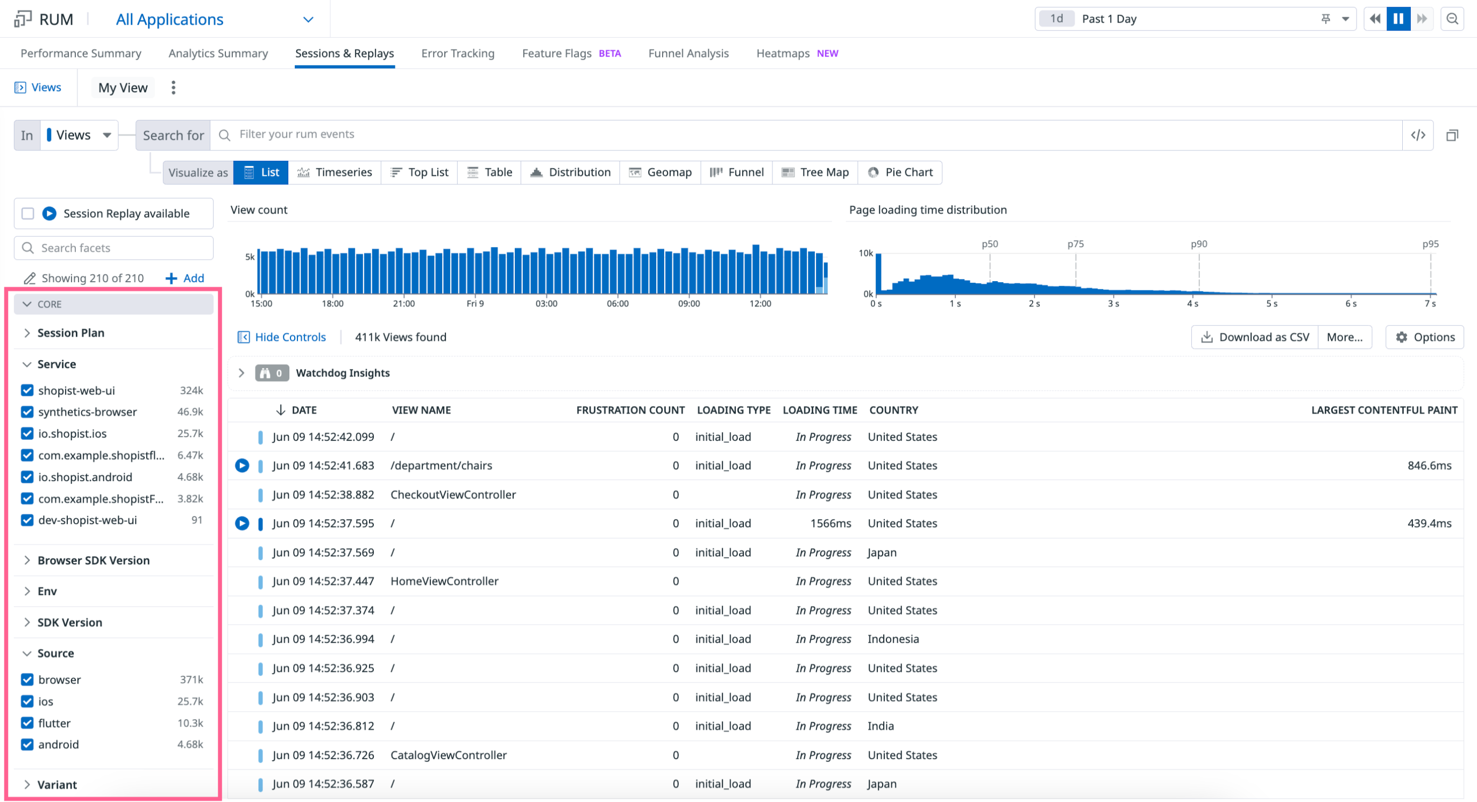Open the My View three-dot menu
The width and height of the screenshot is (1477, 802).
click(173, 88)
